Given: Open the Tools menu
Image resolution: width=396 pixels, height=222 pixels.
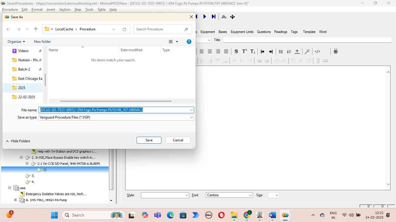Looking at the screenshot, I should 89,10.
